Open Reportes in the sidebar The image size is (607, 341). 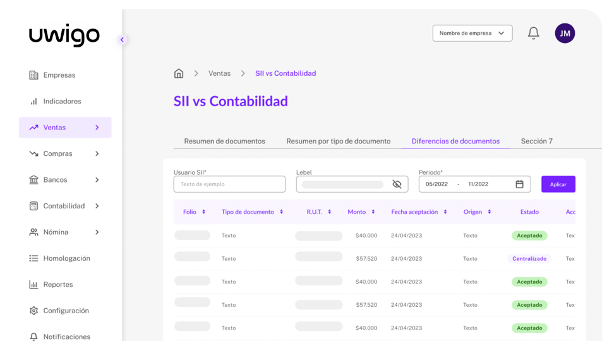coord(58,284)
